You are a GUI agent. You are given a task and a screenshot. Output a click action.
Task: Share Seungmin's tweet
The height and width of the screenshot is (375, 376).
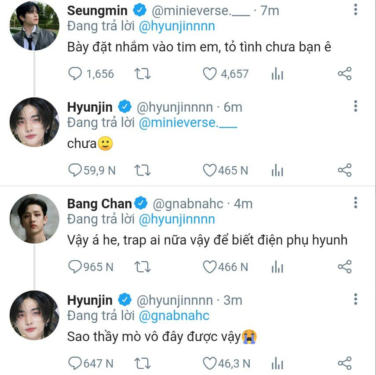(x=344, y=74)
